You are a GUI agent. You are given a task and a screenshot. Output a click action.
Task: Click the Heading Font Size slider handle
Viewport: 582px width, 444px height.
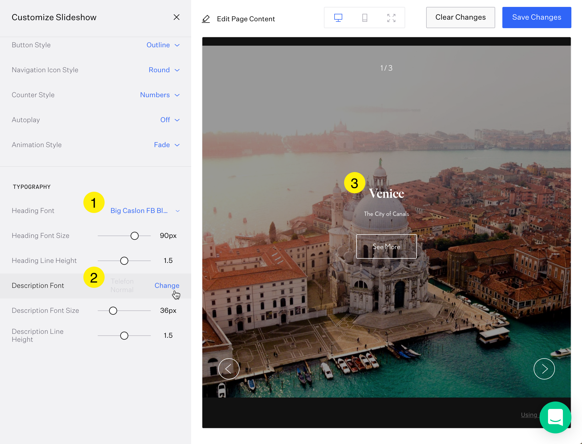coord(135,236)
